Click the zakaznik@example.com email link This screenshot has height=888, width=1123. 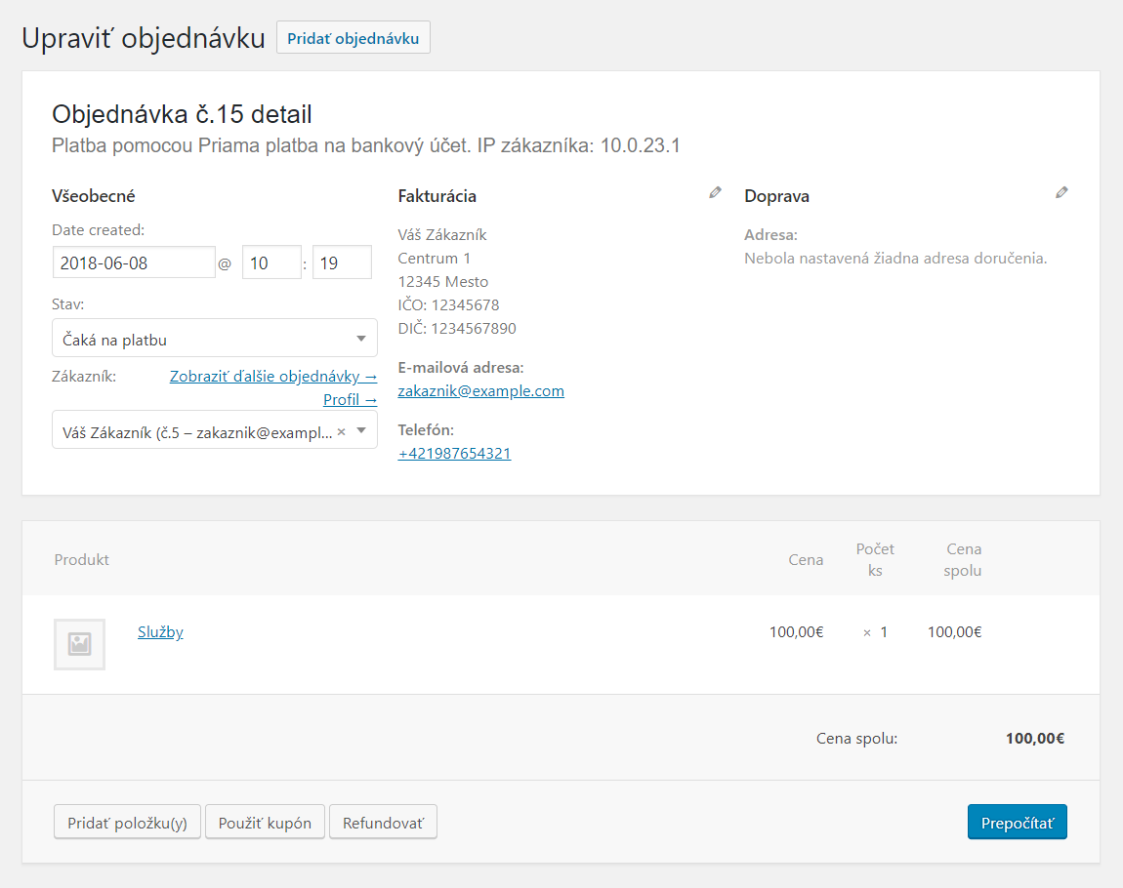480,391
